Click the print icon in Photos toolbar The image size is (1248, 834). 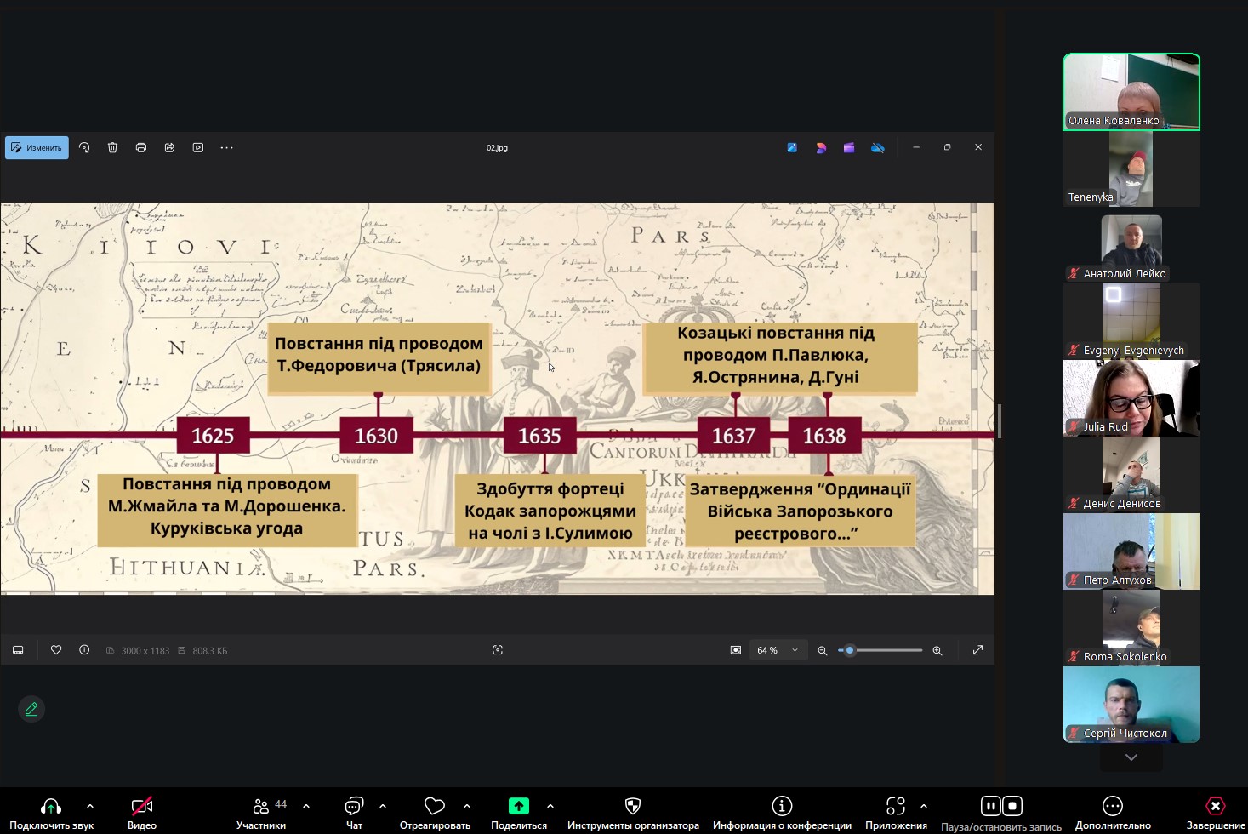(141, 147)
